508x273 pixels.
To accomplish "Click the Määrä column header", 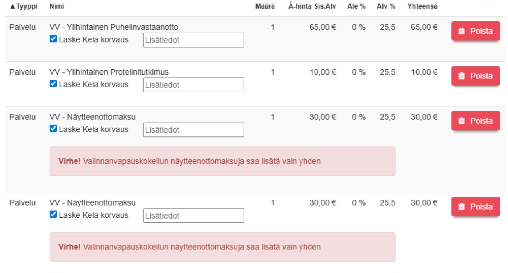I will click(265, 6).
